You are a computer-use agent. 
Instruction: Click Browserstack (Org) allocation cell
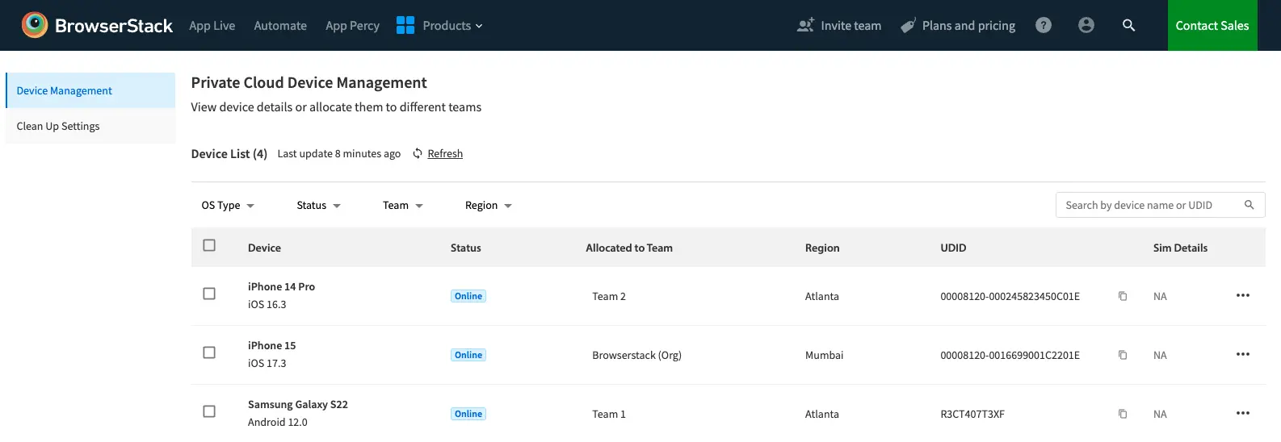(x=636, y=355)
